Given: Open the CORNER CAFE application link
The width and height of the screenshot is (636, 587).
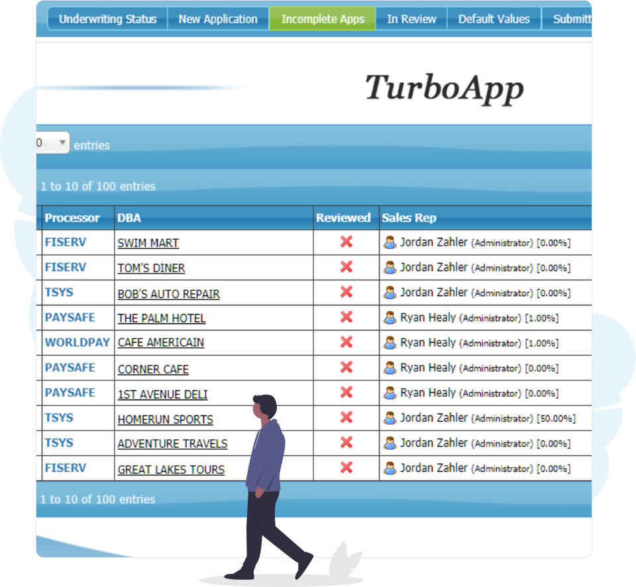Looking at the screenshot, I should pyautogui.click(x=153, y=370).
